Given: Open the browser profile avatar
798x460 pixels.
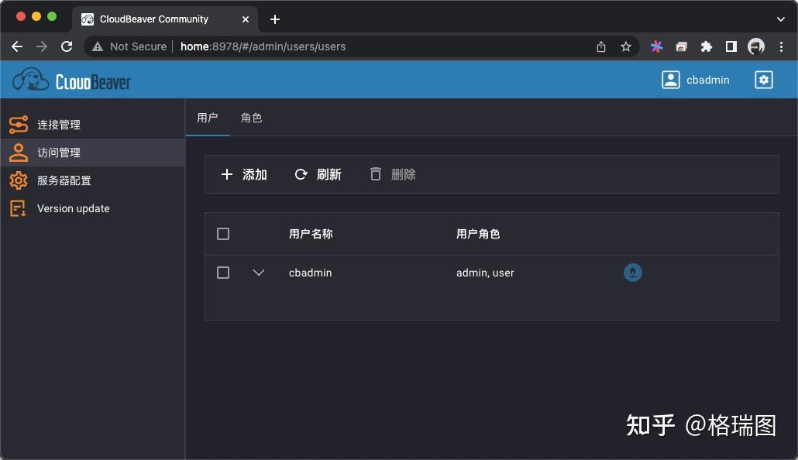Looking at the screenshot, I should (x=756, y=46).
